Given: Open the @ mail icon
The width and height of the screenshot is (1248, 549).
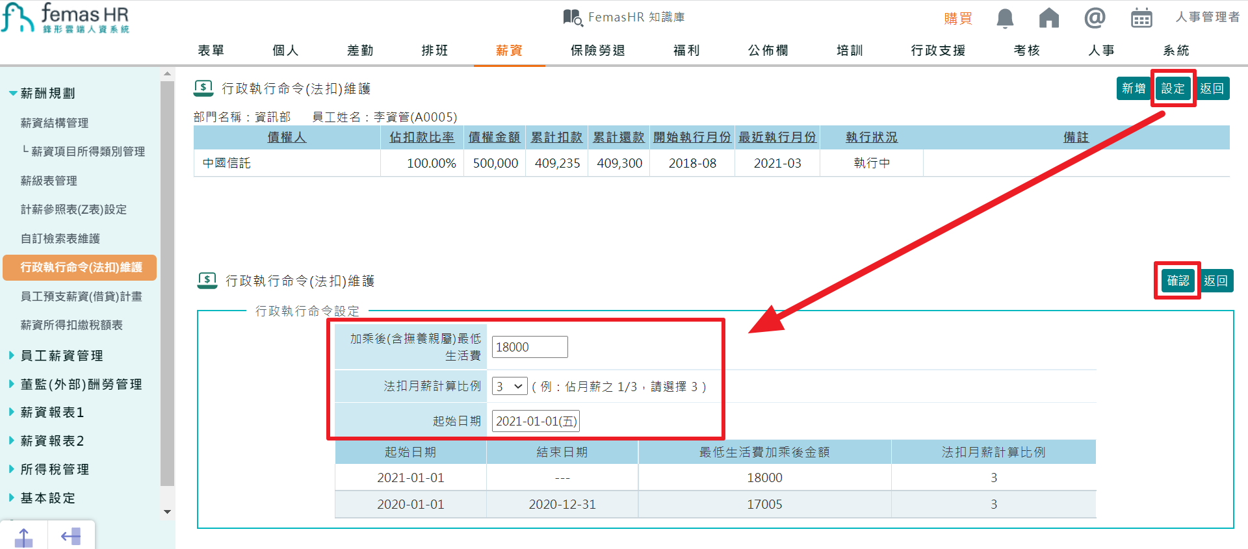Looking at the screenshot, I should [1095, 18].
